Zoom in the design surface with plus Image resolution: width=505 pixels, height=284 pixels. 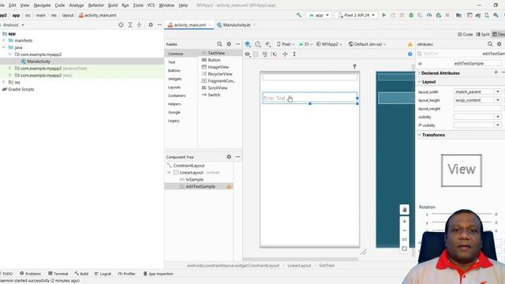(x=405, y=222)
